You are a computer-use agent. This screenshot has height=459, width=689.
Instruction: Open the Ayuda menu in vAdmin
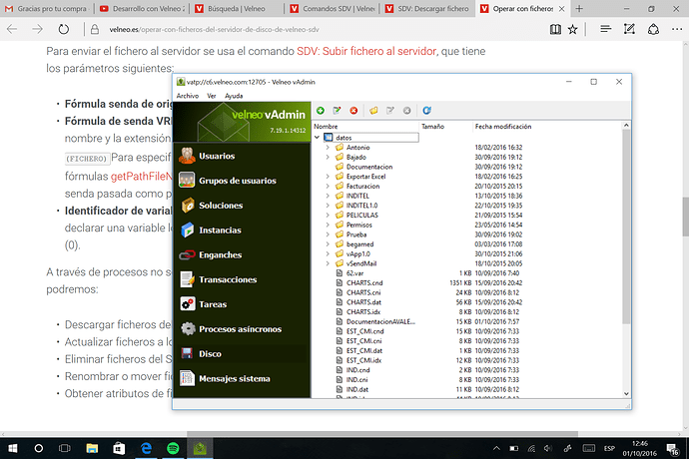pyautogui.click(x=234, y=96)
